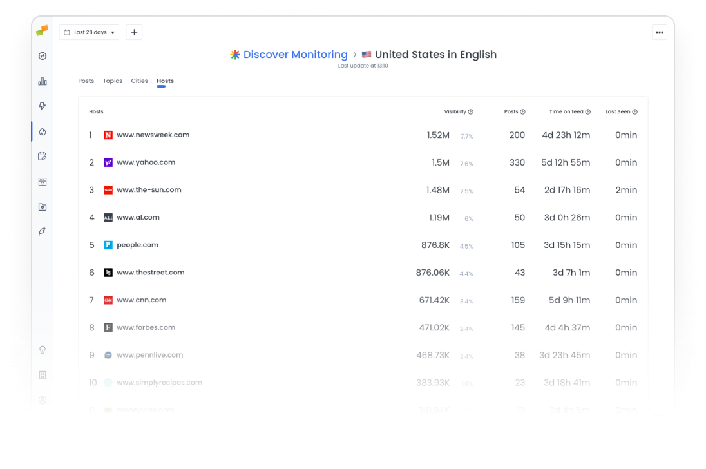Image resolution: width=706 pixels, height=469 pixels.
Task: Switch to the Topics tab
Action: (112, 81)
